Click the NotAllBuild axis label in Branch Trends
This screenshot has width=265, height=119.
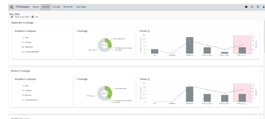[172, 103]
